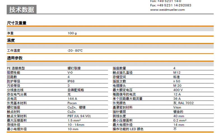Click the 总电流 value 144 A
Viewport: 224px width, 133px height.
[72, 98]
